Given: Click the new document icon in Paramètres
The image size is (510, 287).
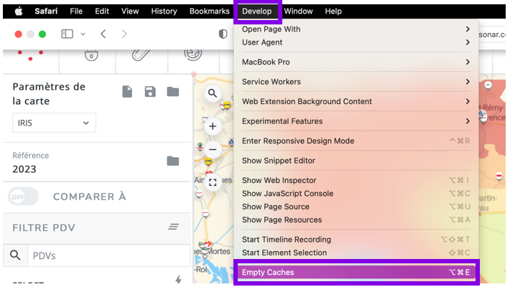Looking at the screenshot, I should [127, 92].
